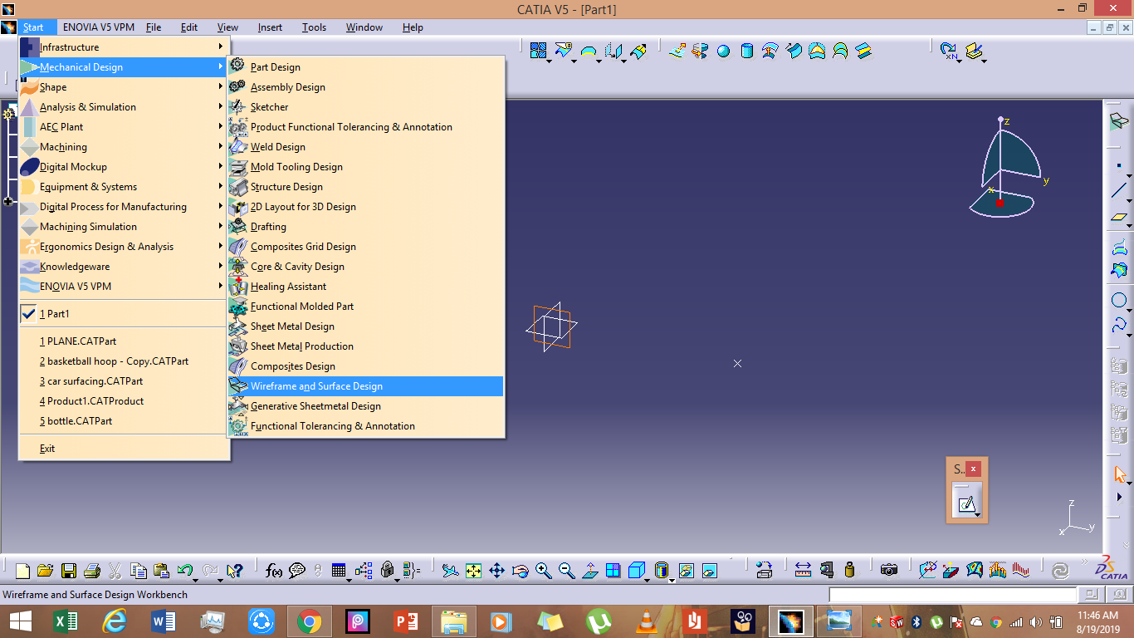Click the New document icon

(22, 571)
